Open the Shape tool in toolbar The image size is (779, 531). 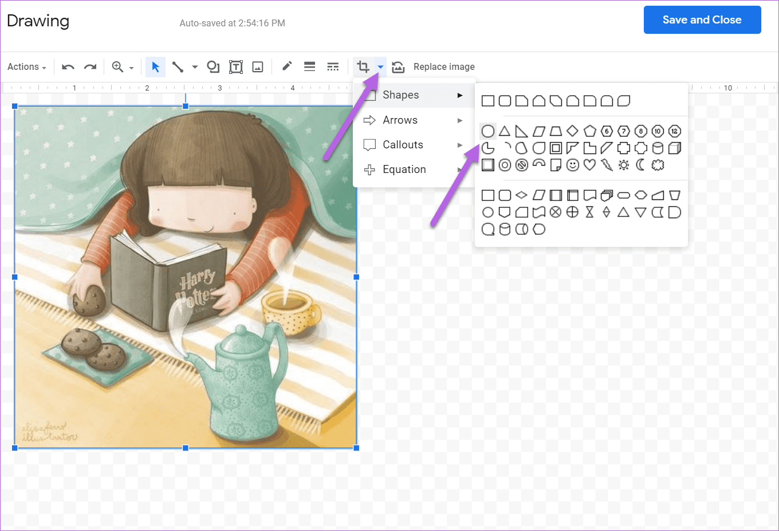[213, 67]
